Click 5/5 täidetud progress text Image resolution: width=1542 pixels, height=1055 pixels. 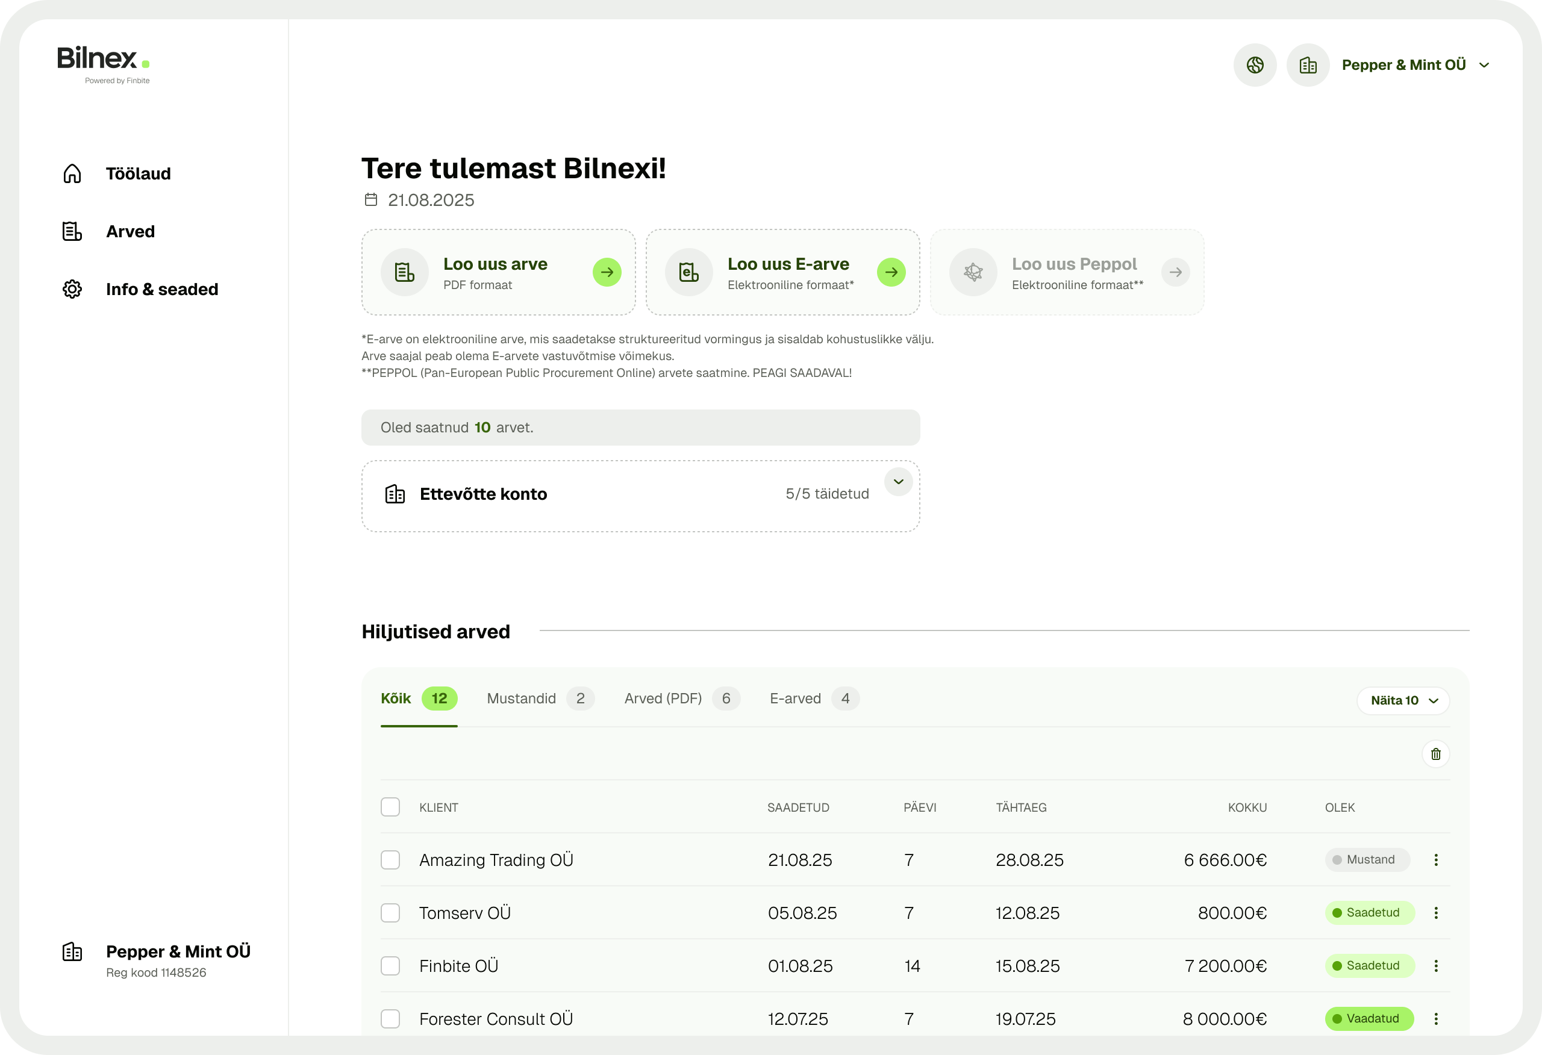click(828, 494)
